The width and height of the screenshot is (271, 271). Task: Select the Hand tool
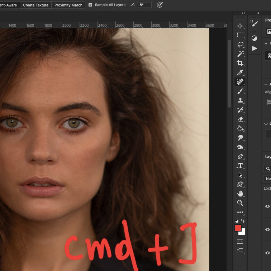tap(240, 194)
